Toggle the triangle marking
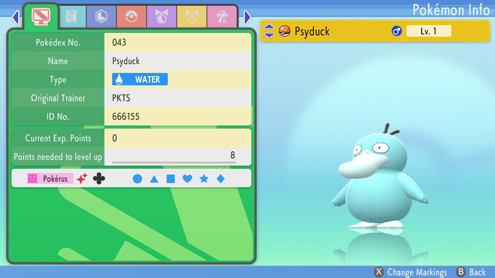The height and width of the screenshot is (278, 495). pos(154,179)
